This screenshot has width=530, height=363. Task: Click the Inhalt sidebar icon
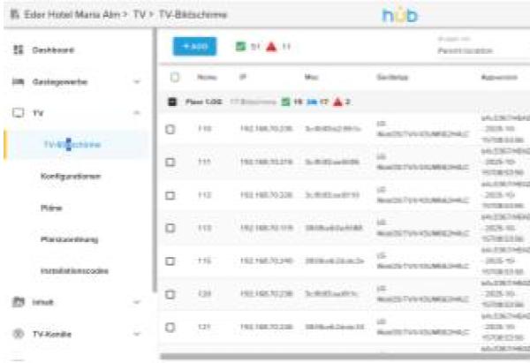tap(19, 302)
